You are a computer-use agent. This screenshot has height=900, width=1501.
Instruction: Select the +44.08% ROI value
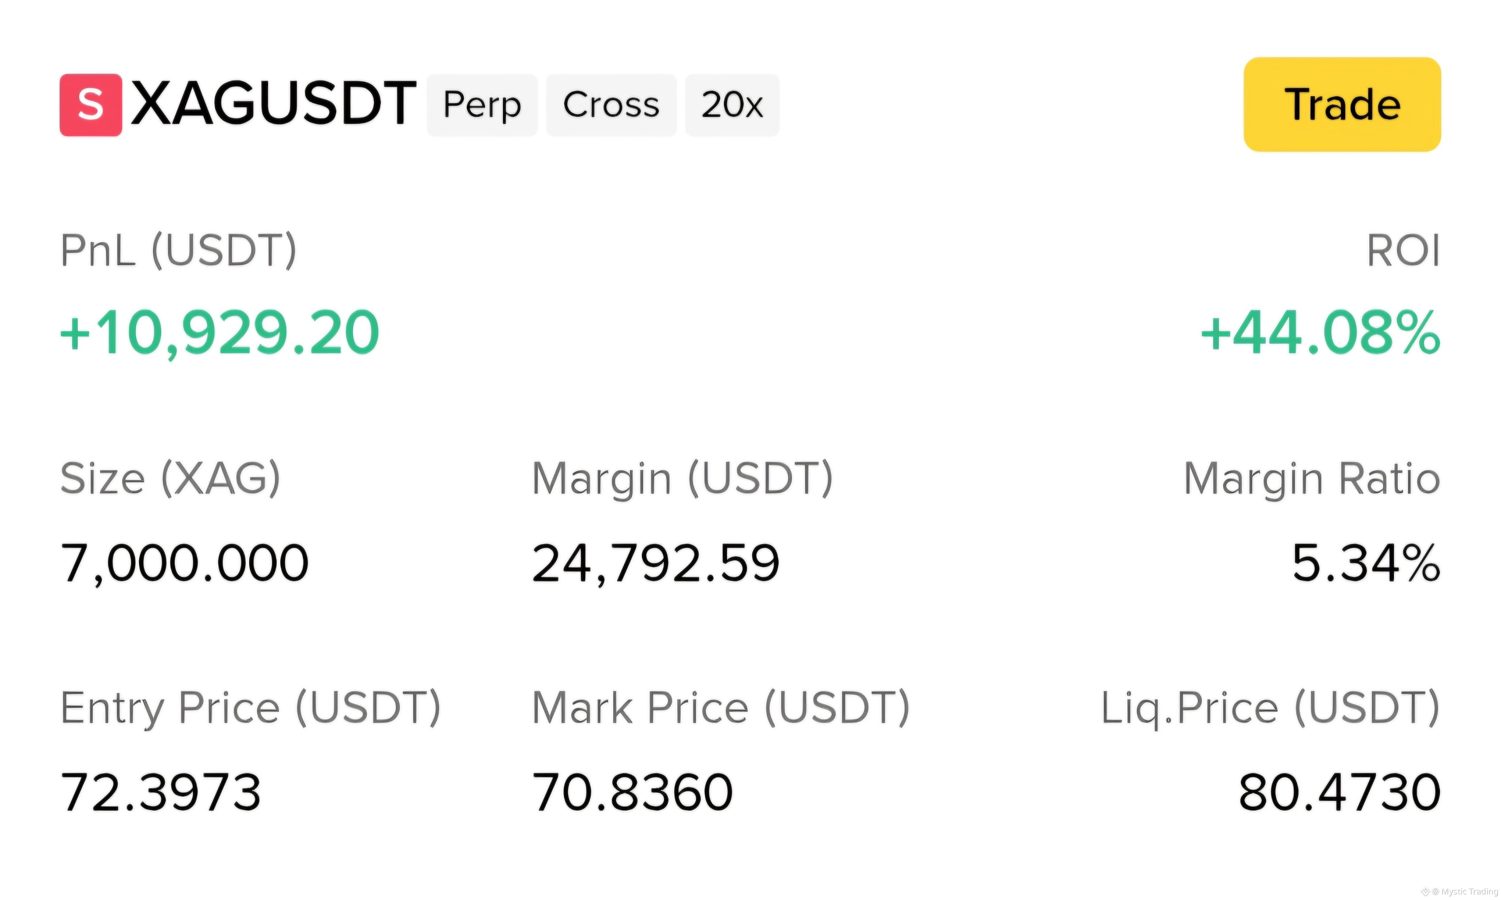[x=1320, y=332]
